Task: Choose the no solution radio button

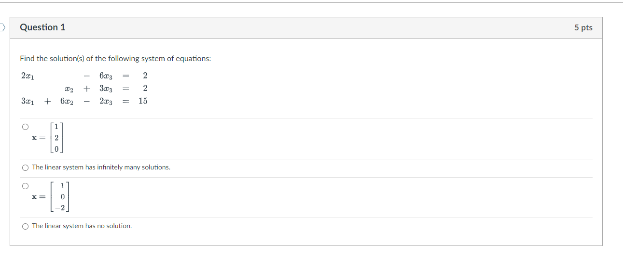Action: click(25, 226)
